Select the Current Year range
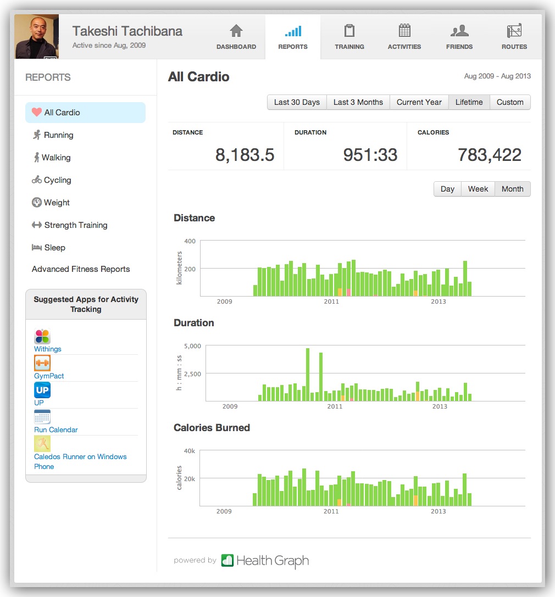This screenshot has width=555, height=597. coord(419,102)
